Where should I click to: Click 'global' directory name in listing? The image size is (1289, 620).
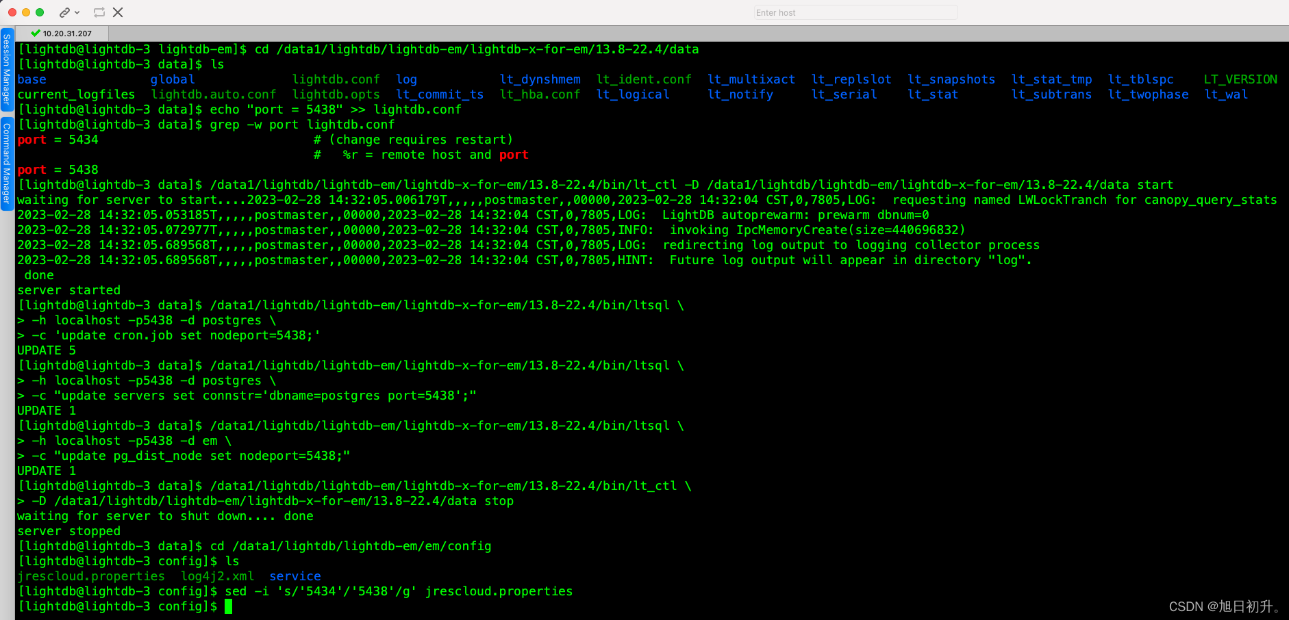click(x=173, y=79)
